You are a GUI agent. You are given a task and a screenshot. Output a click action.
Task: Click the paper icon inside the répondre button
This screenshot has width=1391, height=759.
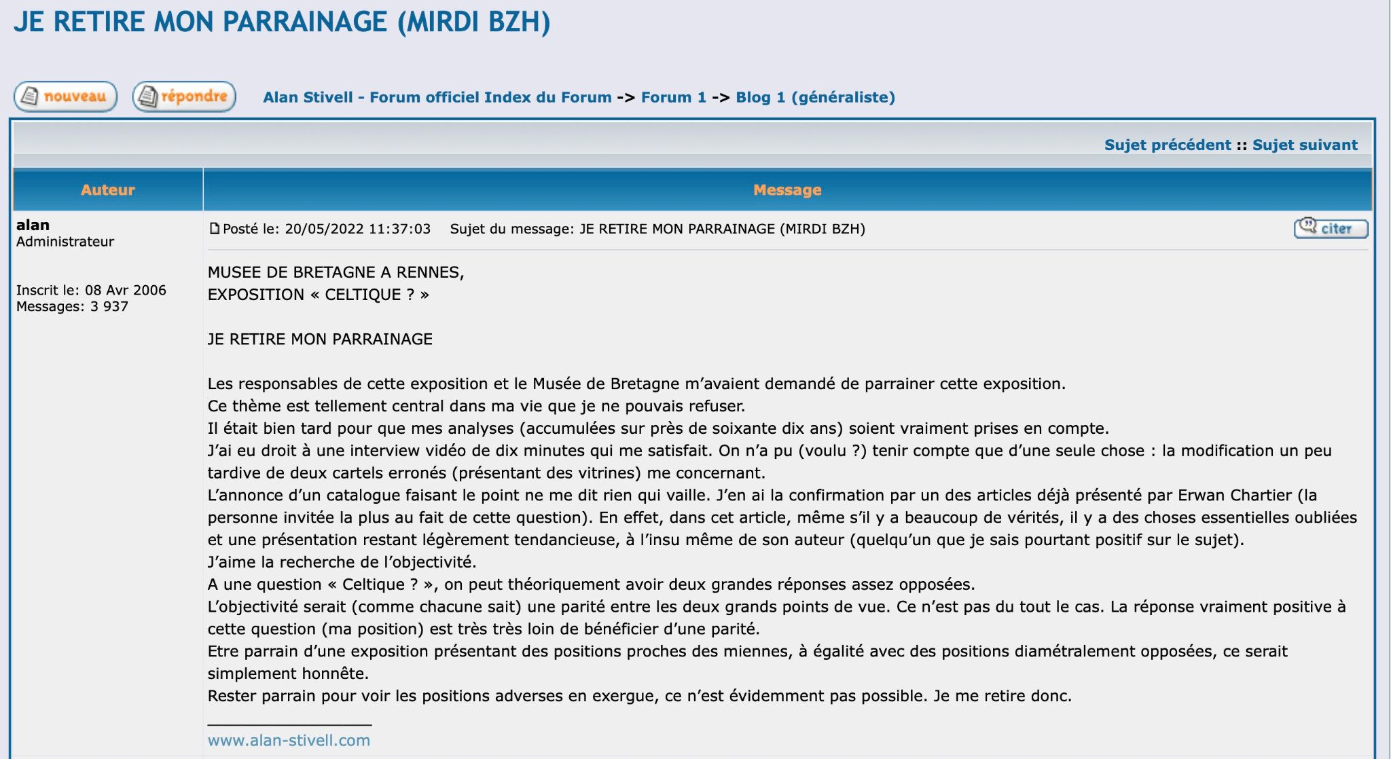point(147,96)
